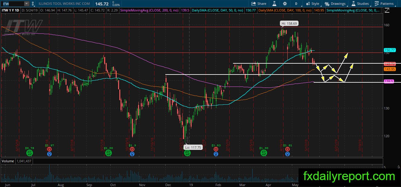Open the Drawings menu
Image resolution: width=401 pixels, height=187 pixels.
coord(335,4)
